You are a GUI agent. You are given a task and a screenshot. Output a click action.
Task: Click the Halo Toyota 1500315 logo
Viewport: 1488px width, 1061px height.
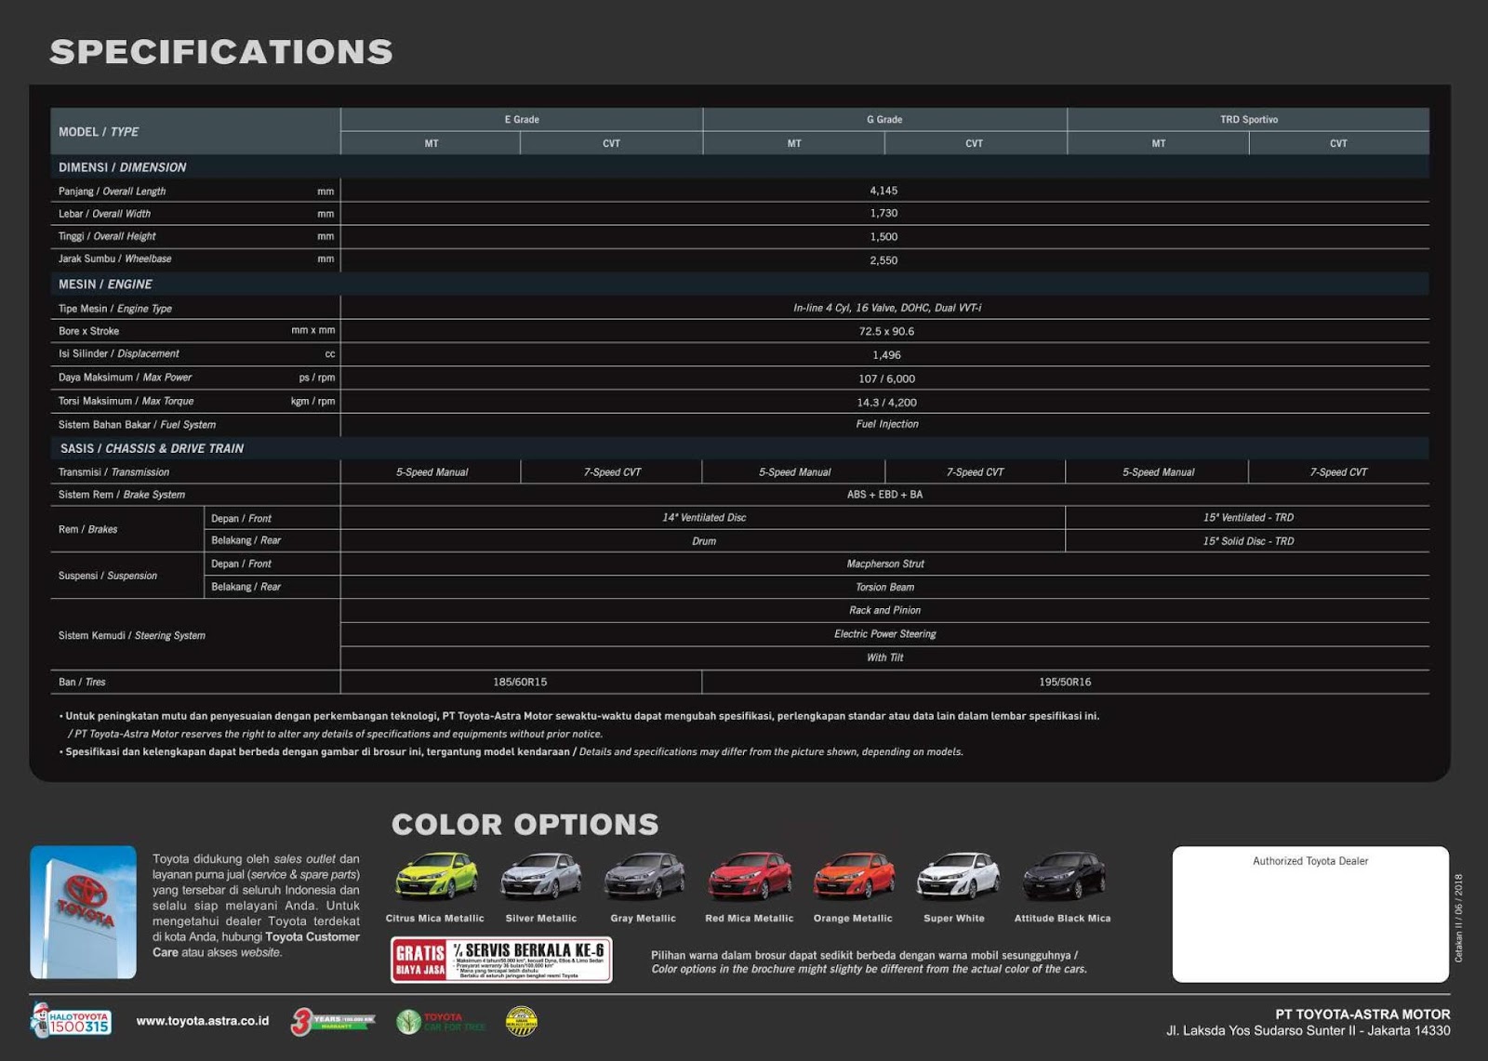71,1020
